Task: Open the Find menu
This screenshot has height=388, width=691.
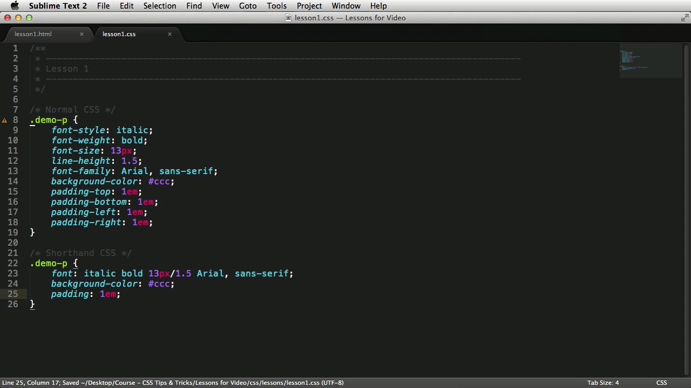Action: point(194,6)
